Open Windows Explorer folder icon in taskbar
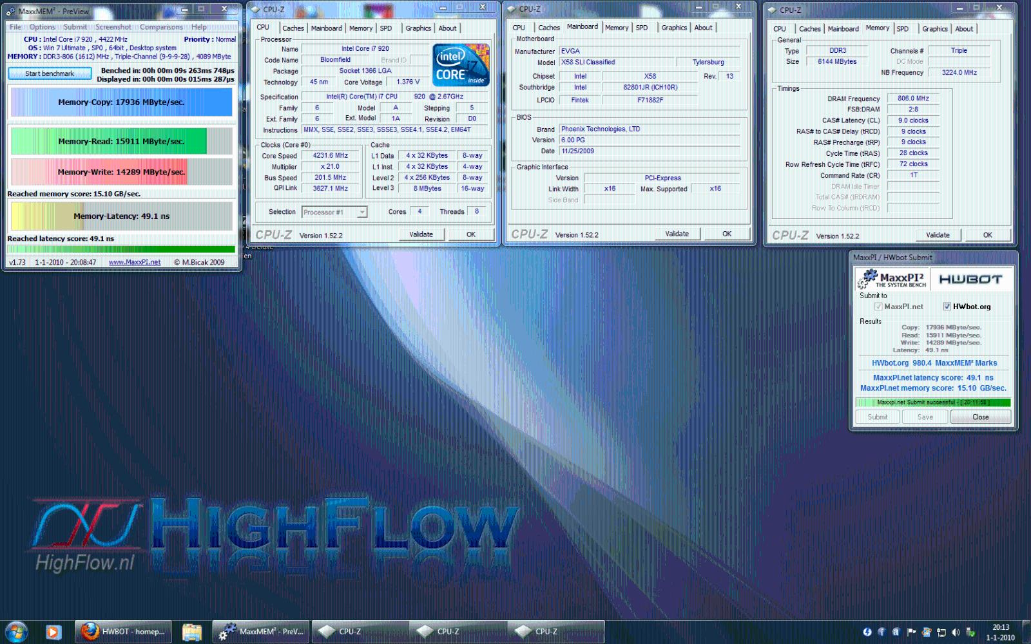 pyautogui.click(x=191, y=632)
